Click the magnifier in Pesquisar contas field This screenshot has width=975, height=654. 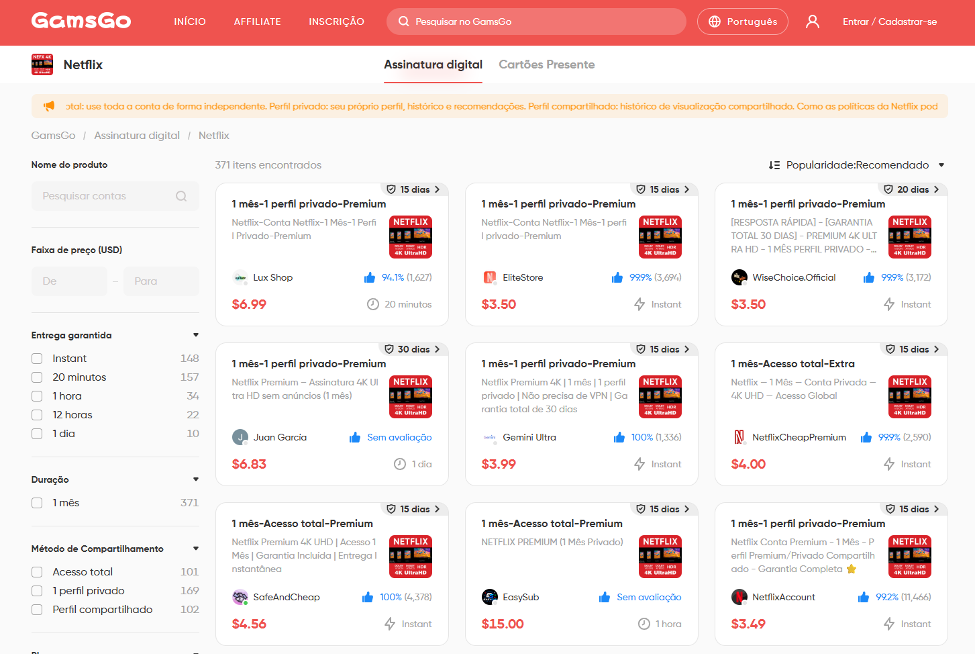[x=181, y=196]
